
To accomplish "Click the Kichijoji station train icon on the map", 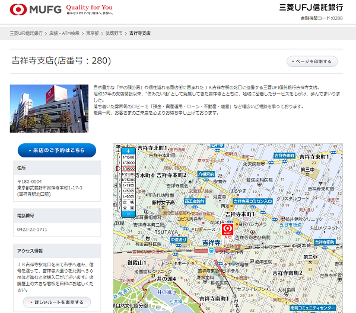I will pos(211,250).
